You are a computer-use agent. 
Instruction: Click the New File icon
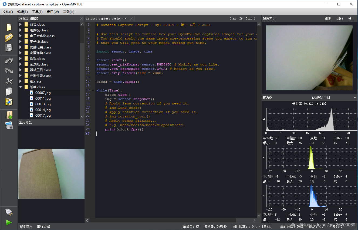(9, 27)
